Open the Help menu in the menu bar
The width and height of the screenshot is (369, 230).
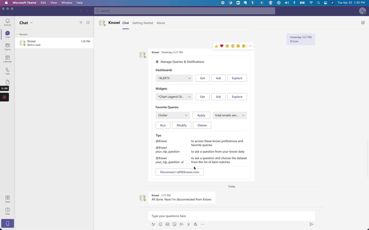[x=79, y=3]
